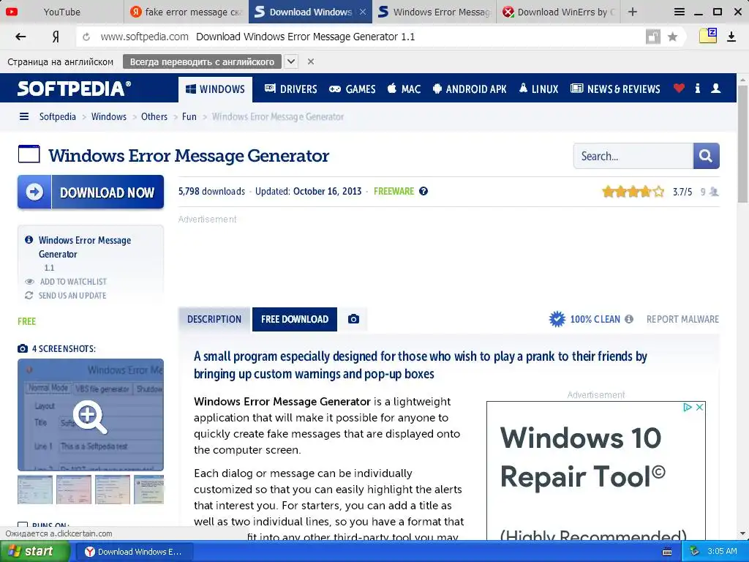
Task: Click the page protection icon in address bar
Action: (x=653, y=37)
